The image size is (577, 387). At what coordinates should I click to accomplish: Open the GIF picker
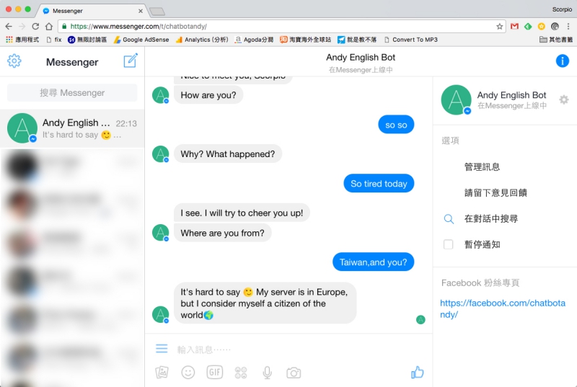pos(214,373)
